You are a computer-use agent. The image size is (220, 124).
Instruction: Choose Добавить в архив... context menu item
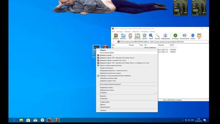(127, 55)
